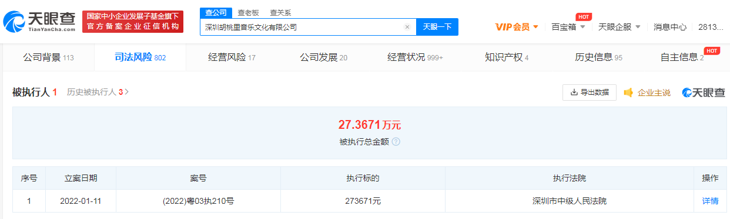
Task: Clear the search box with X icon
Action: coord(407,27)
